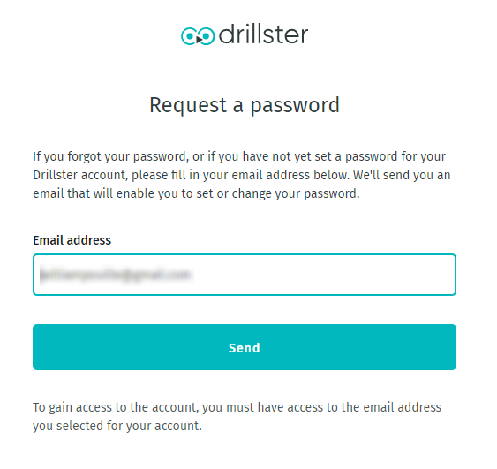
Task: Click the blurred email text inside the field
Action: tap(116, 275)
